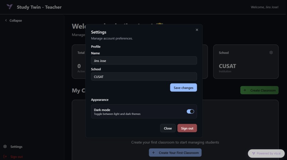The width and height of the screenshot is (287, 160).
Task: Close the Settings dialog with the X
Action: click(x=197, y=30)
